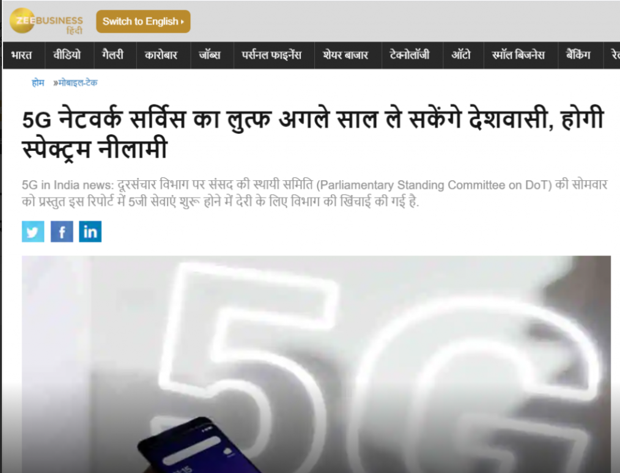Click मोबाइल-टेक breadcrumb link
This screenshot has height=473, width=620.
[x=78, y=82]
